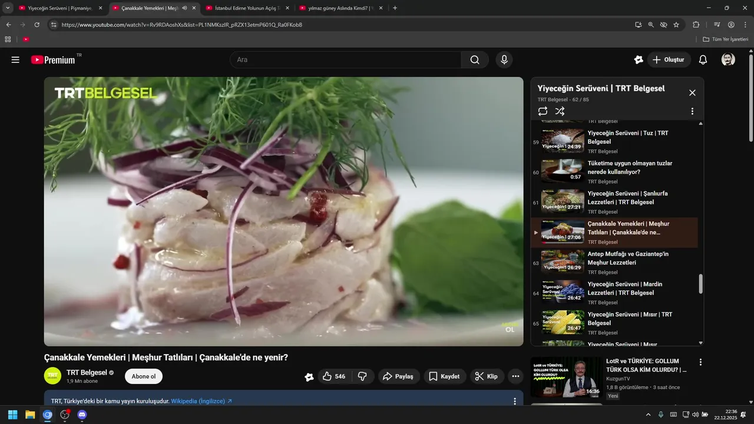Click the sparkle icon beside like button
The width and height of the screenshot is (754, 424).
(309, 377)
